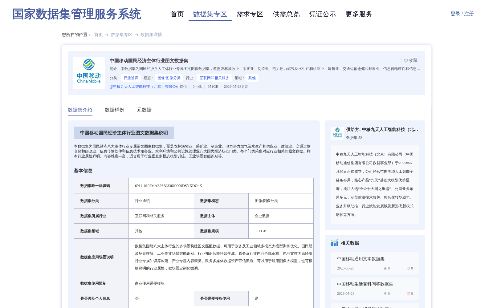Open 更多服务 menu
The image size is (493, 308).
359,14
